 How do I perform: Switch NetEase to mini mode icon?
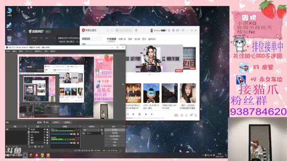point(183,30)
